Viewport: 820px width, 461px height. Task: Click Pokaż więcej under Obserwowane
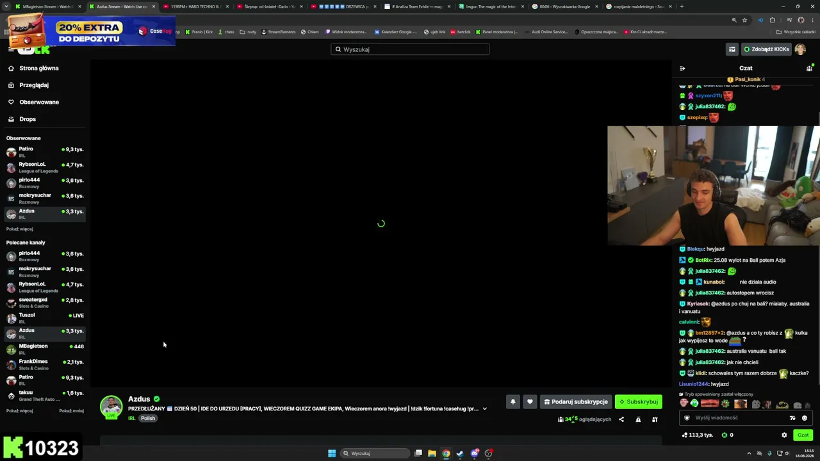click(19, 229)
